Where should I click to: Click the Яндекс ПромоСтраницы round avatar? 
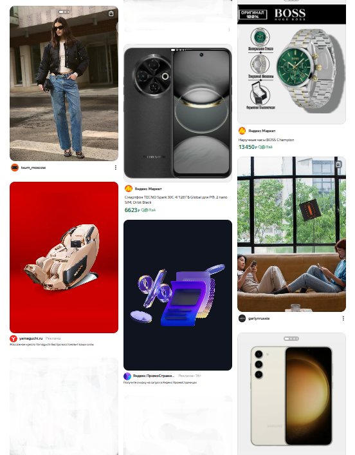pyautogui.click(x=127, y=376)
